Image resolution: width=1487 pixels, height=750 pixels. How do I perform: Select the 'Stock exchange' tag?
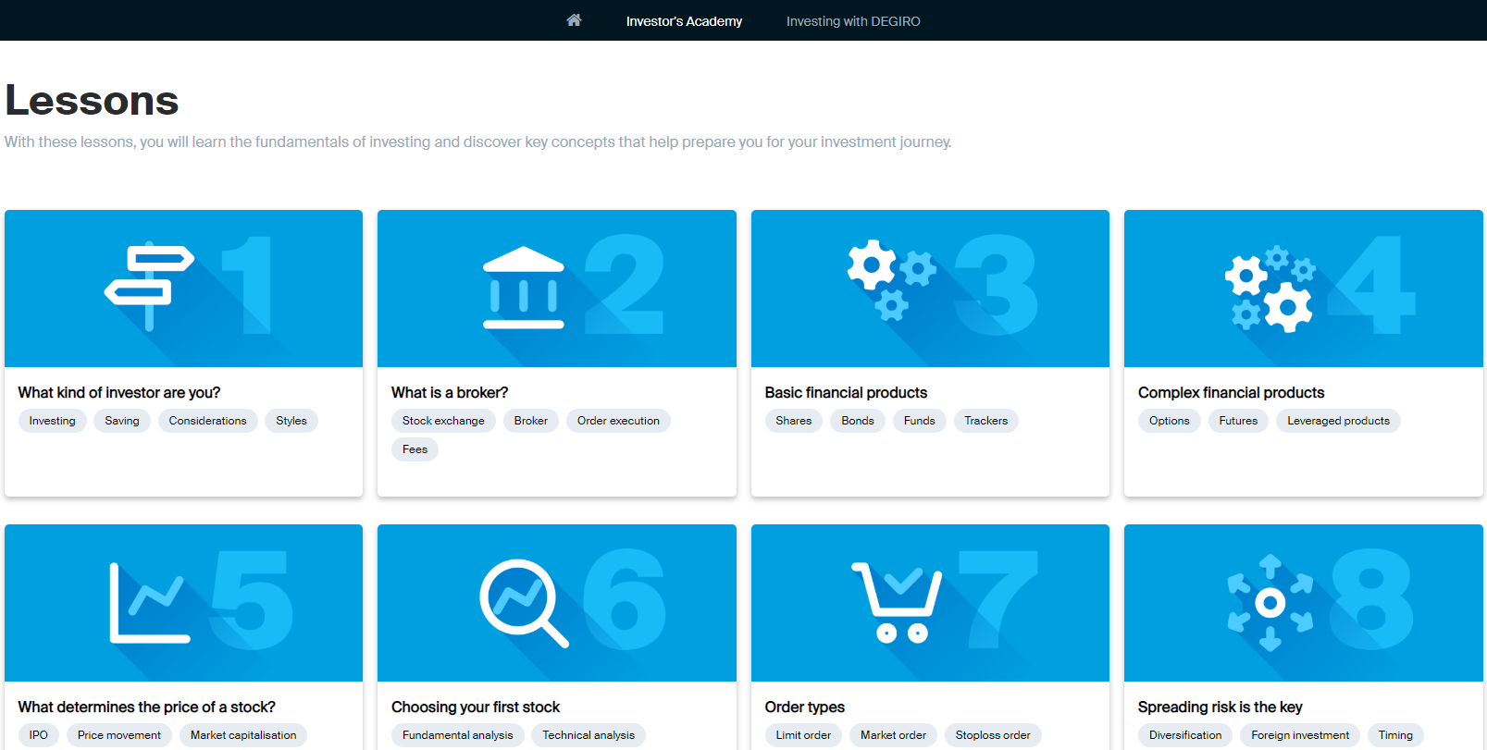point(443,421)
